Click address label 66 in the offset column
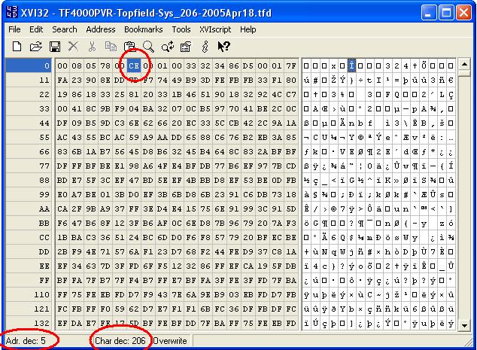Screen dimensions: 477x350 (x=29, y=151)
